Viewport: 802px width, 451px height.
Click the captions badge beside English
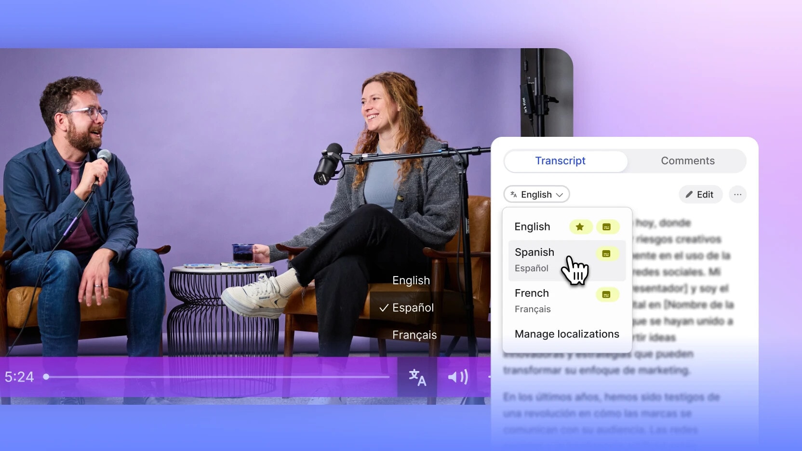(607, 227)
